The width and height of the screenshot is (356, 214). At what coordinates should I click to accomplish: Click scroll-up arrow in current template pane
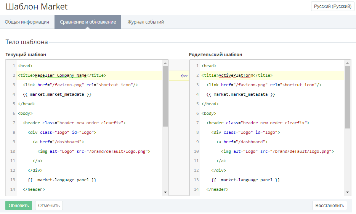[x=165, y=63]
